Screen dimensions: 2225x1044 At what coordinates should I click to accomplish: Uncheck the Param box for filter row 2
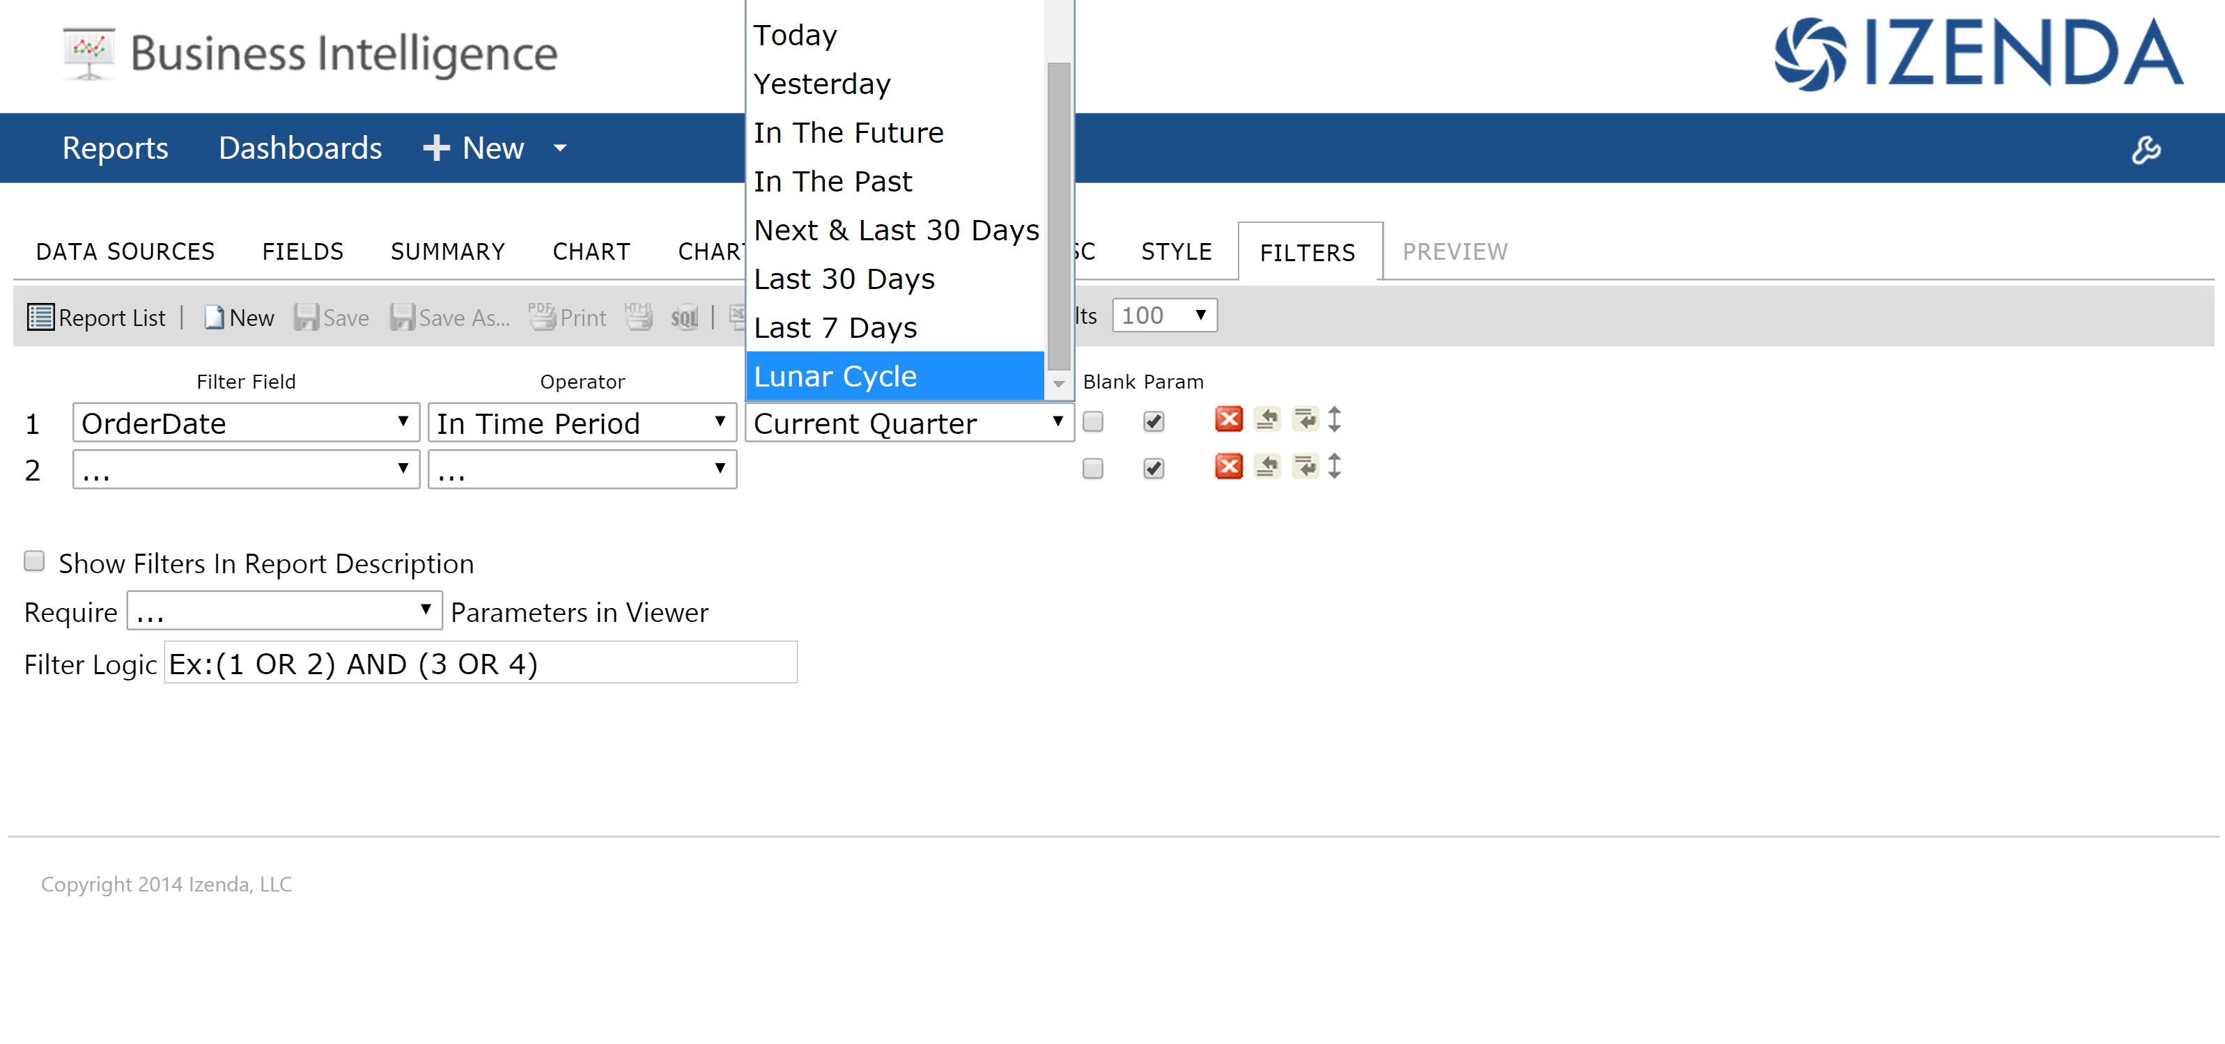pyautogui.click(x=1153, y=468)
